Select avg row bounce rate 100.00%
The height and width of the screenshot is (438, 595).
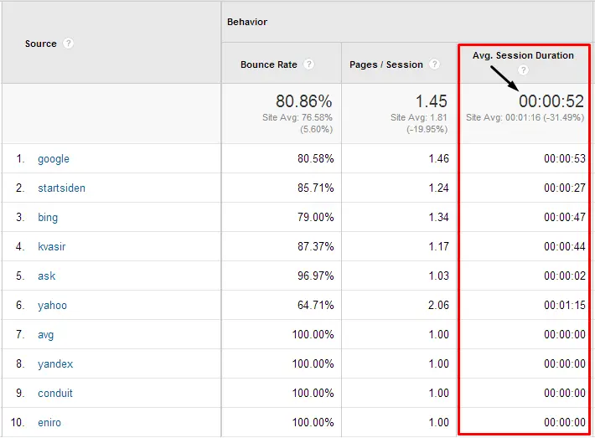[x=313, y=334]
